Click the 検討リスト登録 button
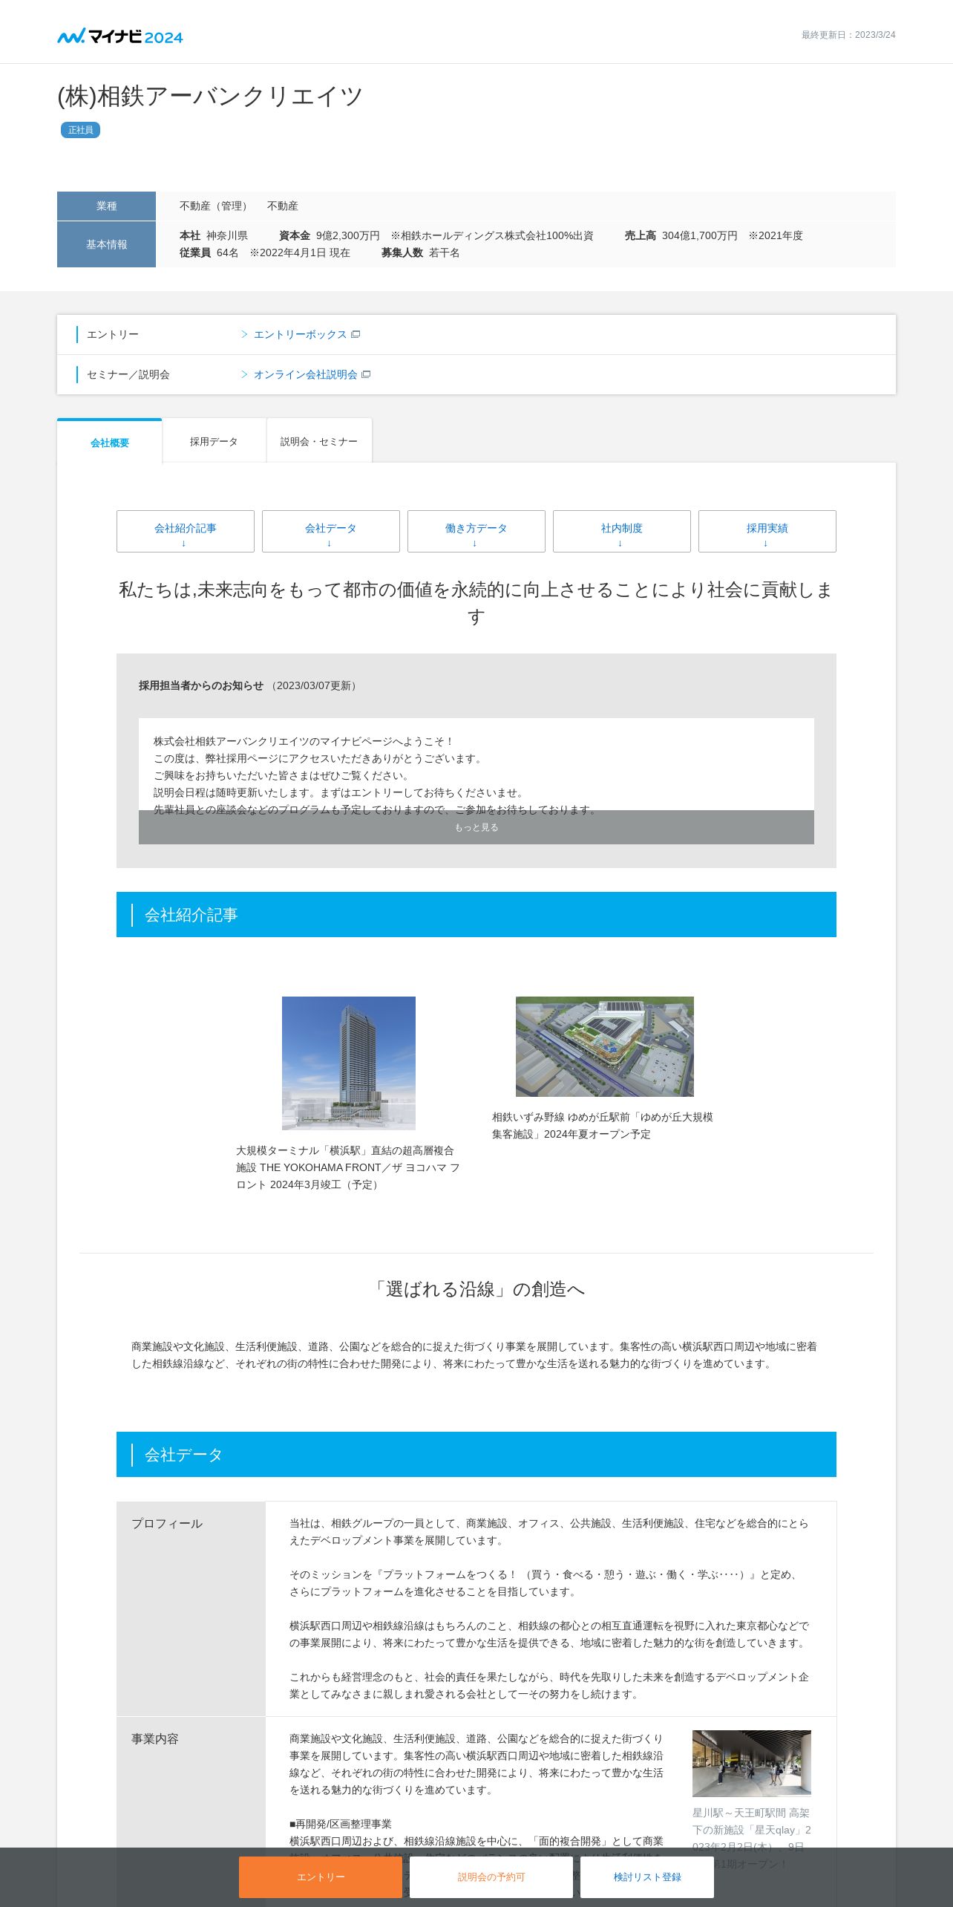This screenshot has height=1907, width=953. click(x=647, y=1877)
